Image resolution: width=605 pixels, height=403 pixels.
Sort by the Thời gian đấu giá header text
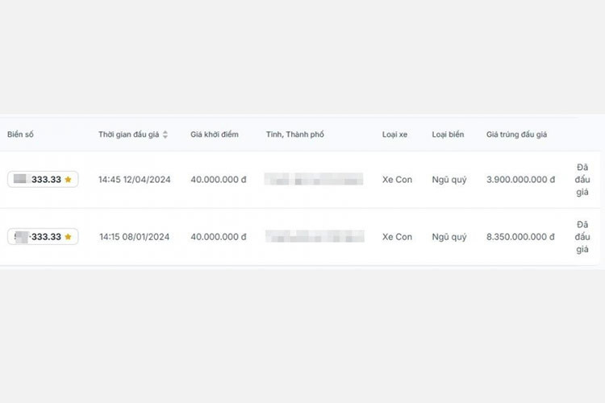coord(128,135)
